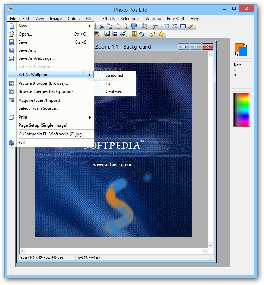Reset colors using bottom-left swap arrows
The image size is (264, 285).
236,54
